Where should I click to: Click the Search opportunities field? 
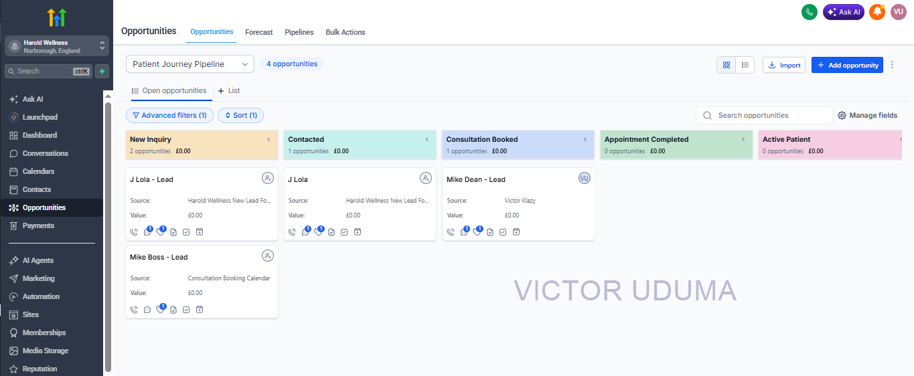(x=764, y=115)
